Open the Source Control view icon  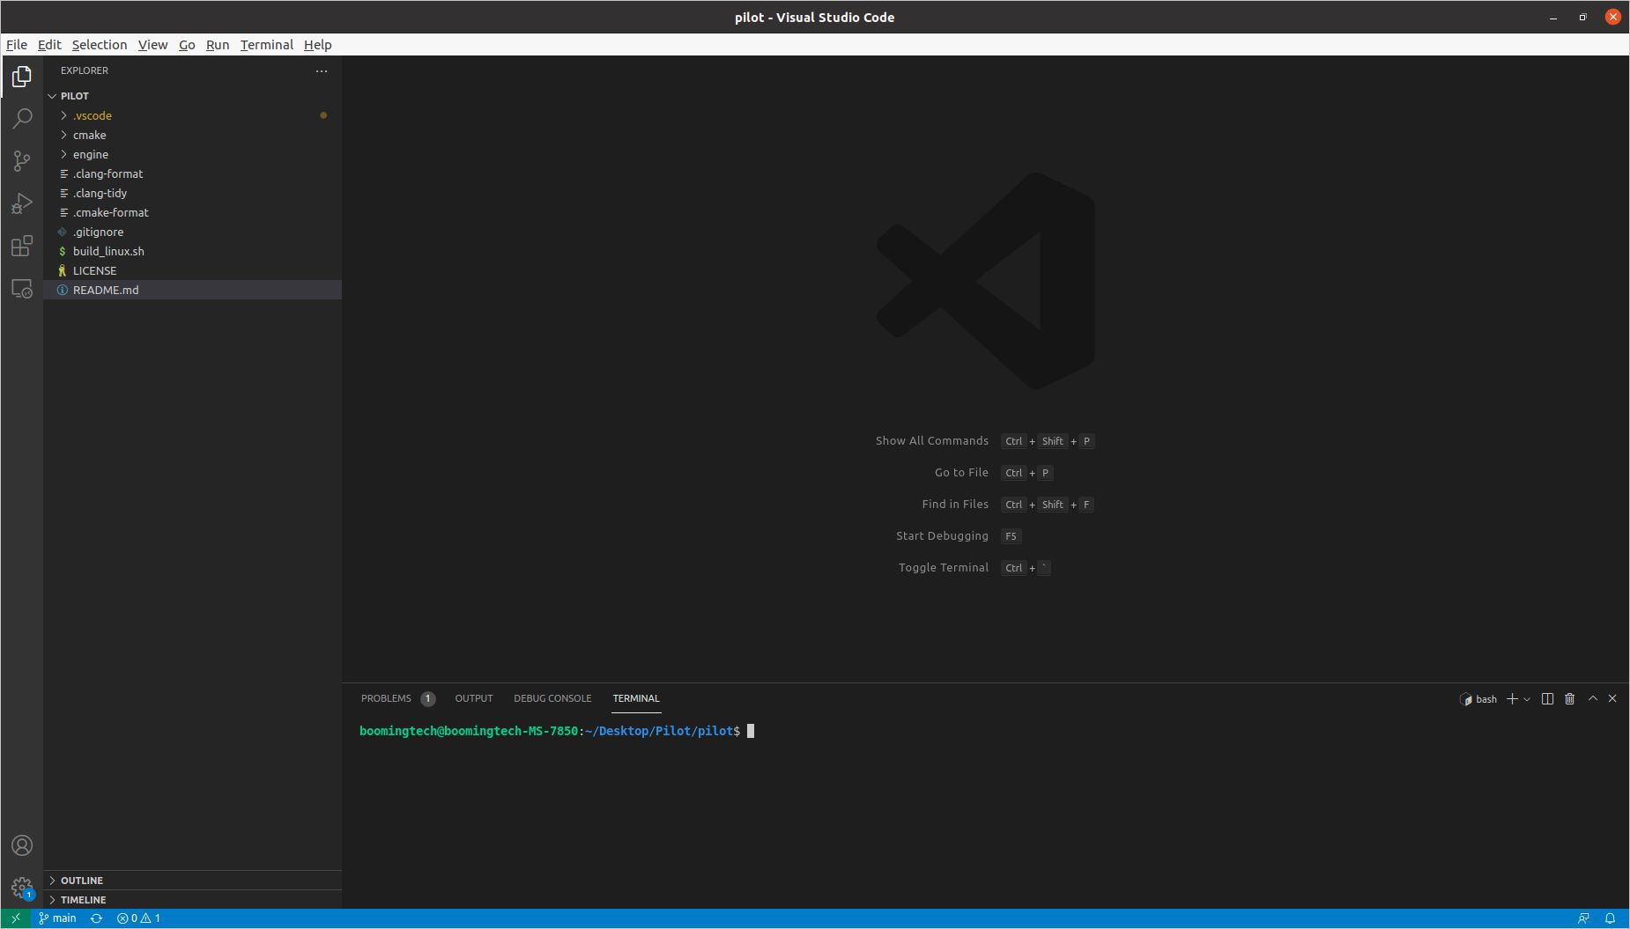tap(22, 161)
